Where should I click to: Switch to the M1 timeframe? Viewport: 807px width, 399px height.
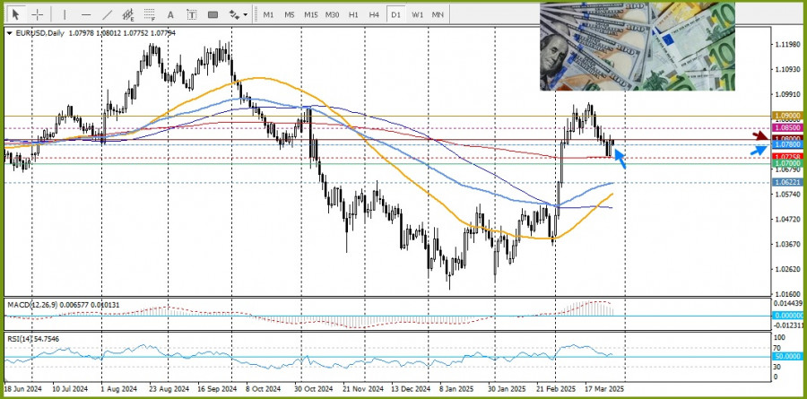tap(268, 14)
